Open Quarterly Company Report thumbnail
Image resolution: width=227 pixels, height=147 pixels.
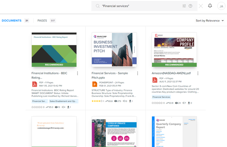coord(174,132)
